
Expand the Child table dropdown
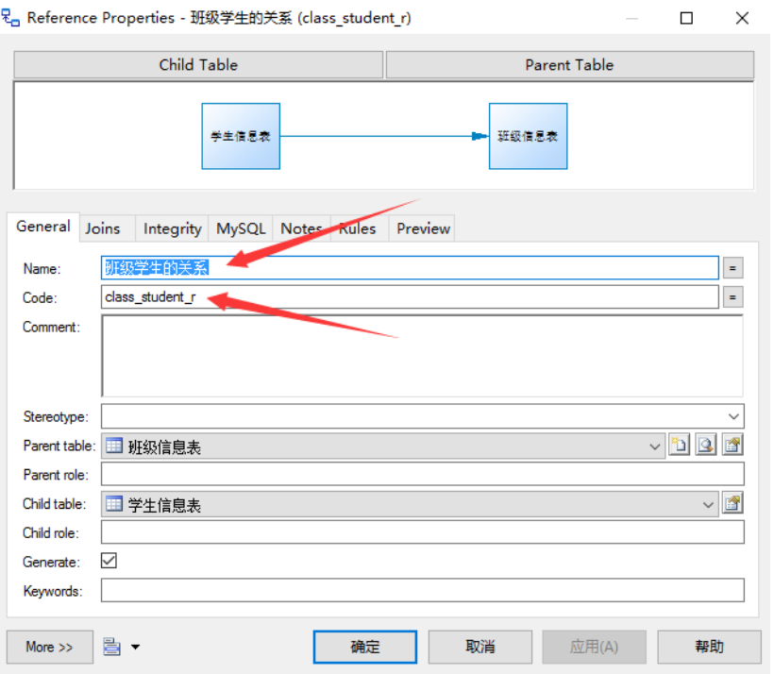[x=708, y=505]
